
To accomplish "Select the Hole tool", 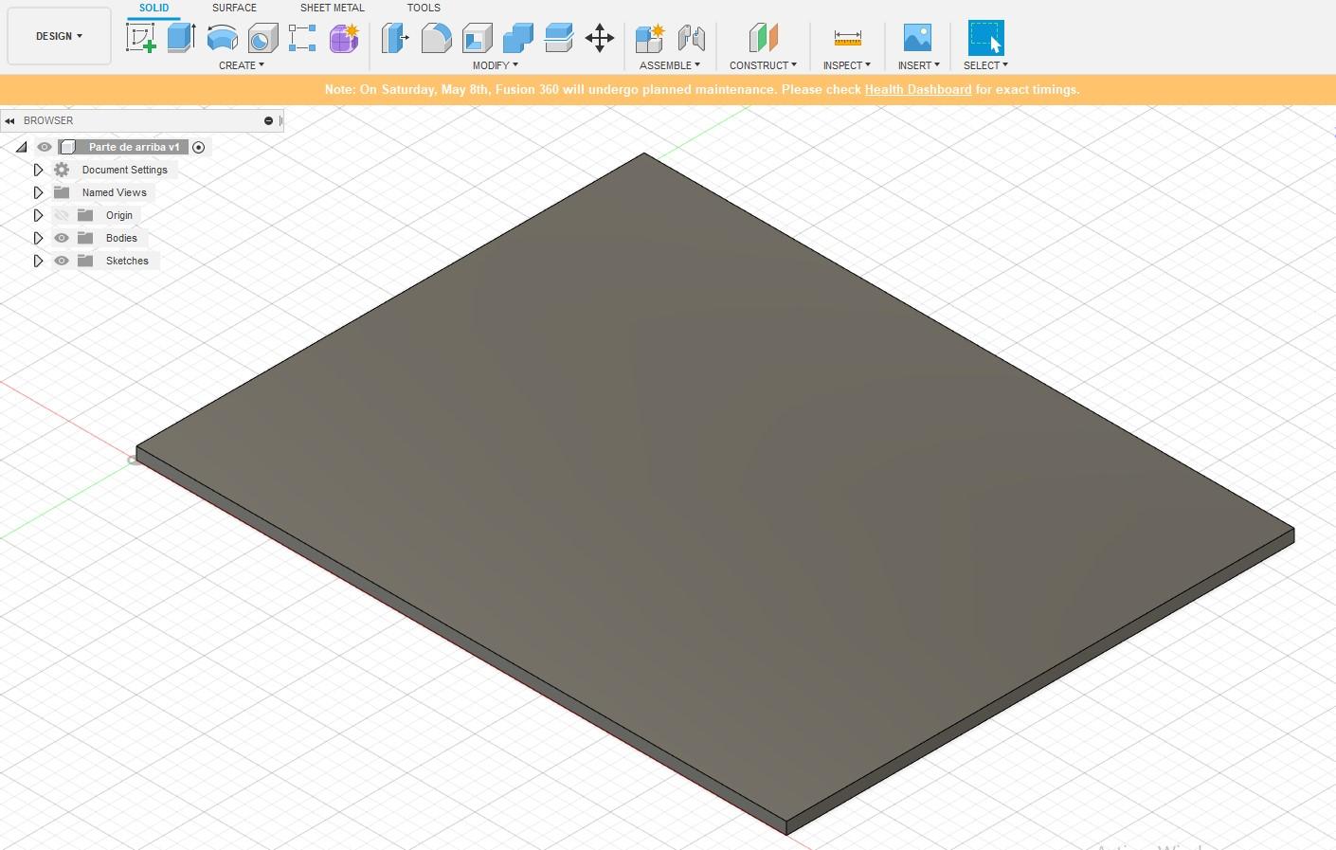I will coord(262,38).
